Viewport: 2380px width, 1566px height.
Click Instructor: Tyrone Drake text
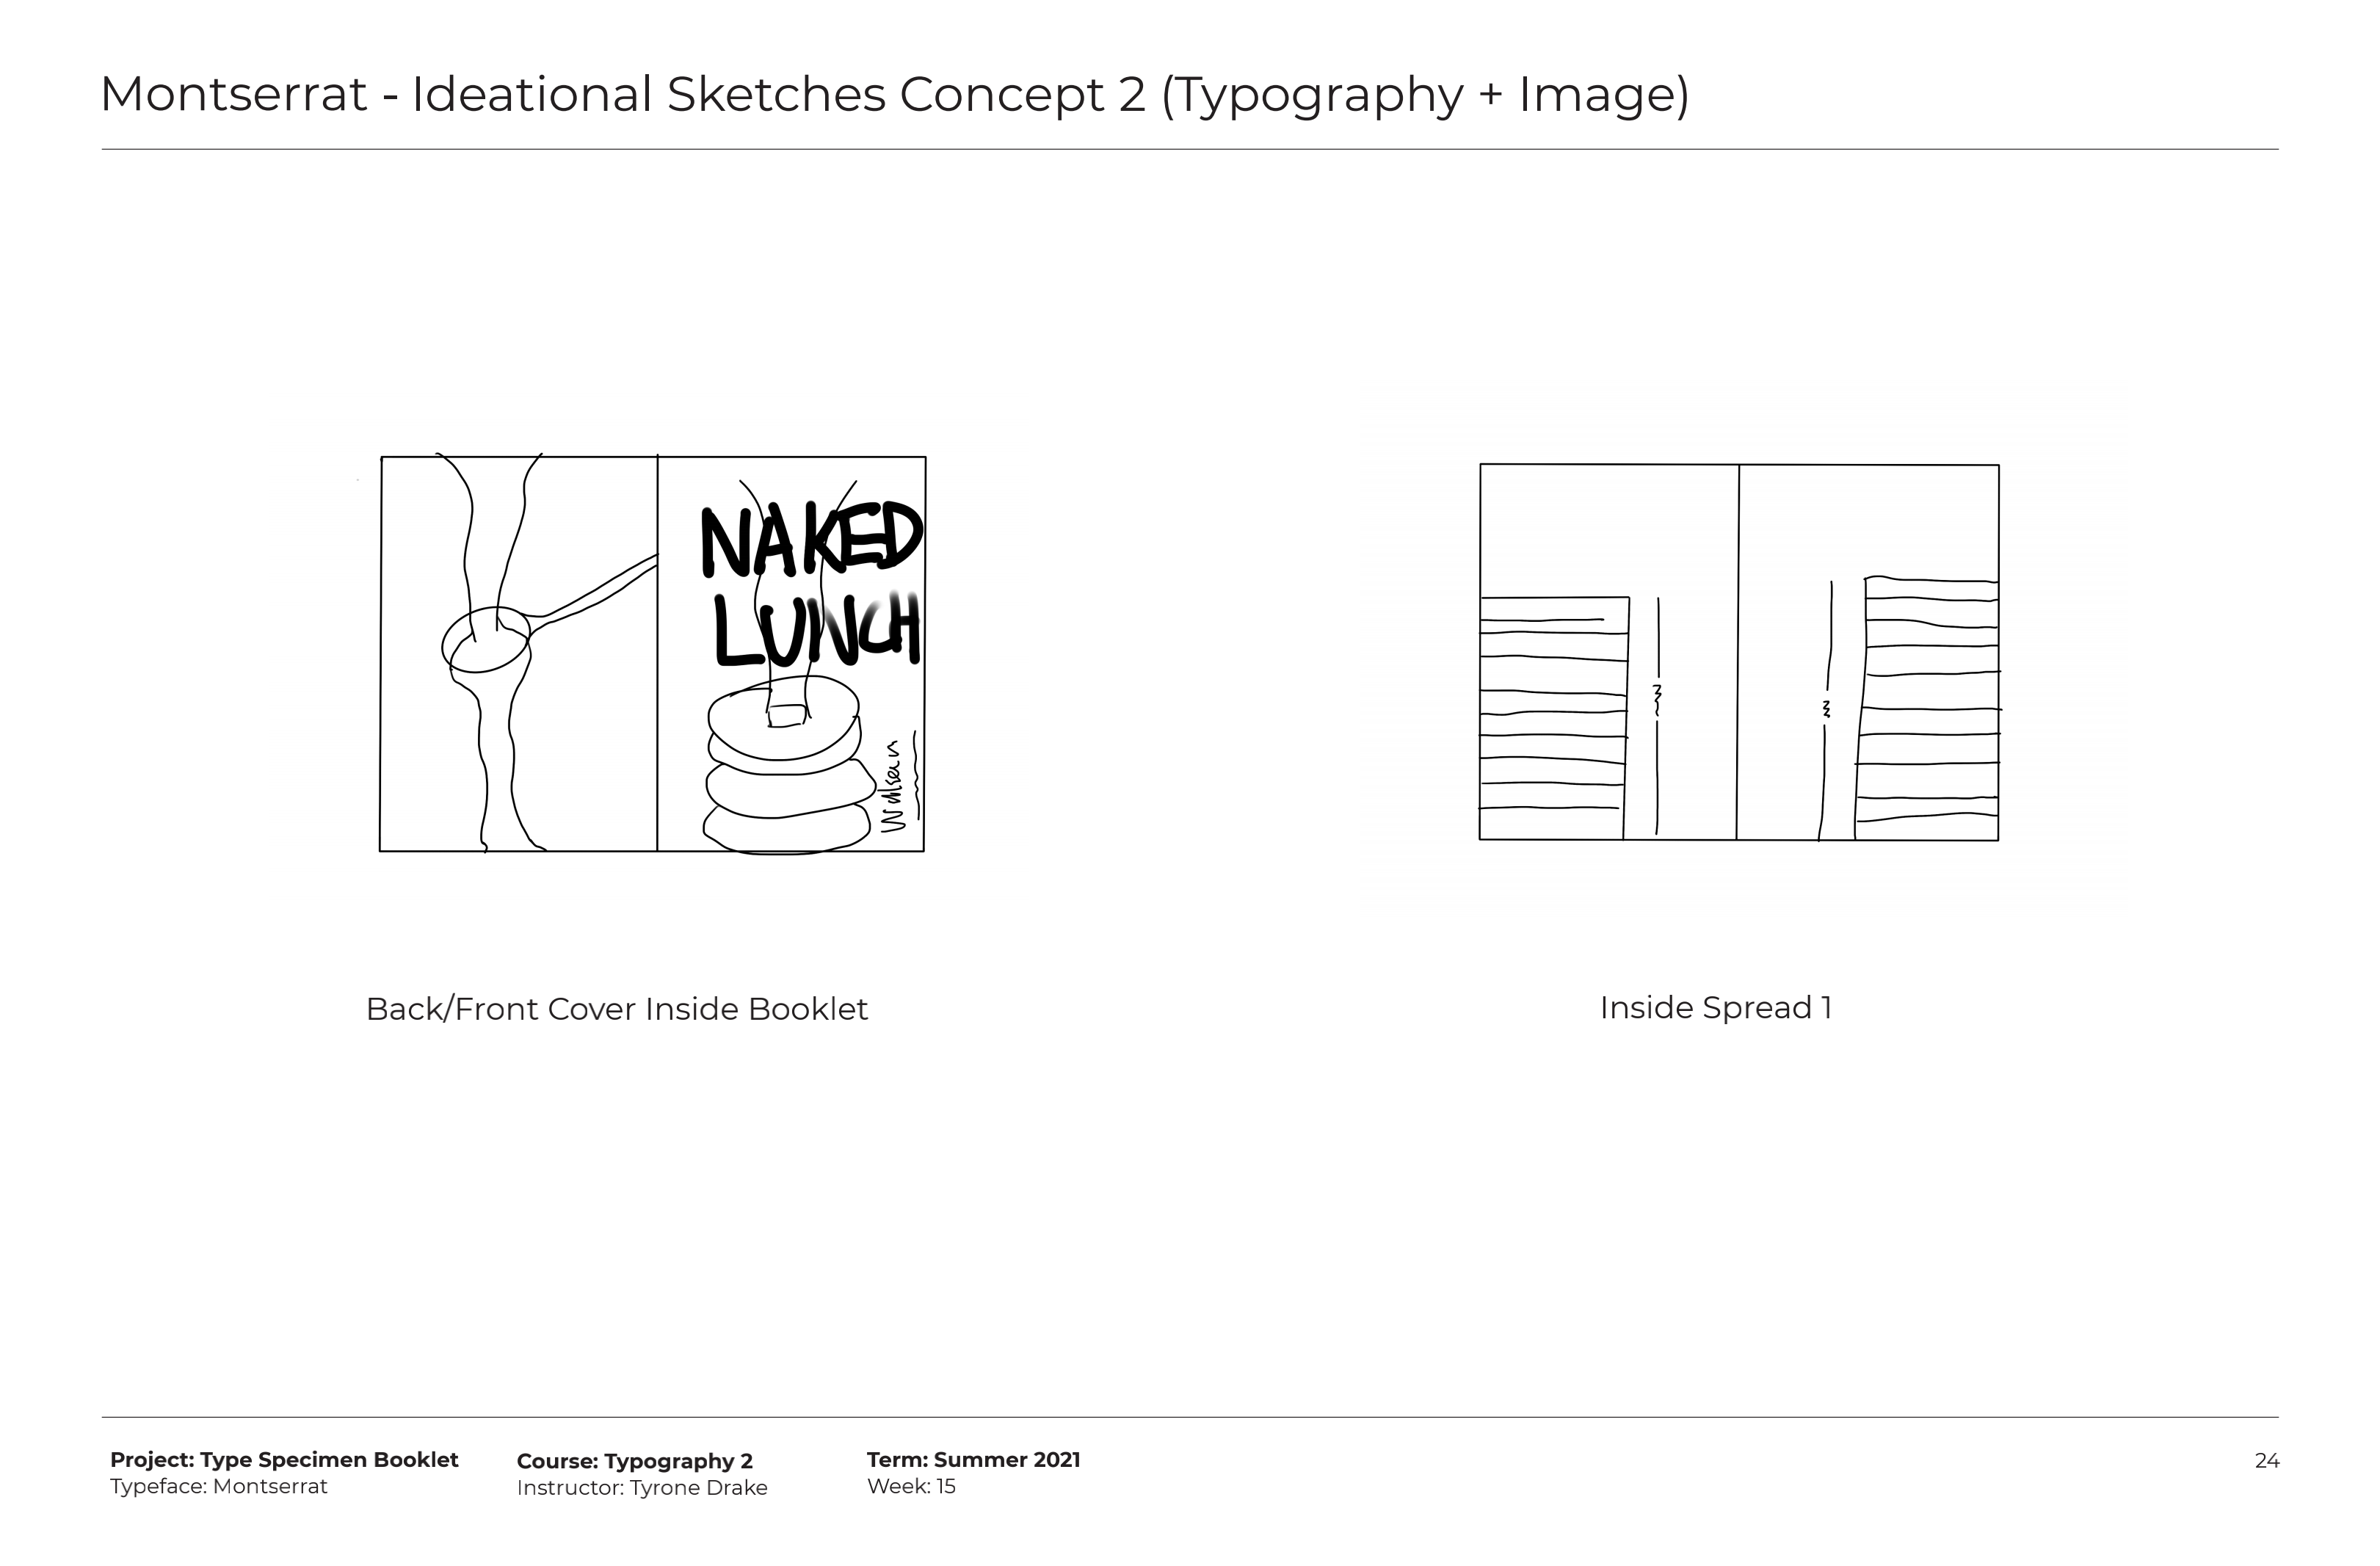pyautogui.click(x=641, y=1488)
